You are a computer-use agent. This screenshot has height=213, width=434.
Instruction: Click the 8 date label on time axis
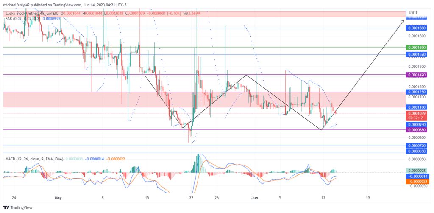pos(103,198)
